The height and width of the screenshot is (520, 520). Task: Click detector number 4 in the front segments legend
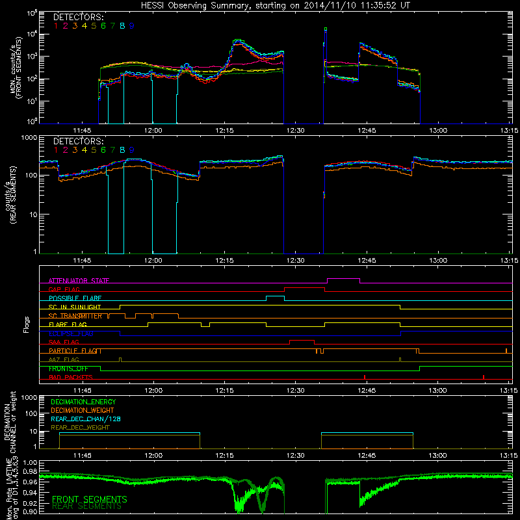pyautogui.click(x=84, y=26)
